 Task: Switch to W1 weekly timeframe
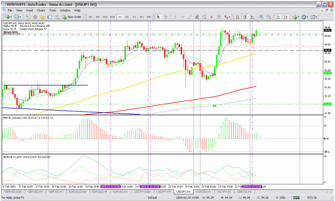tap(142, 17)
